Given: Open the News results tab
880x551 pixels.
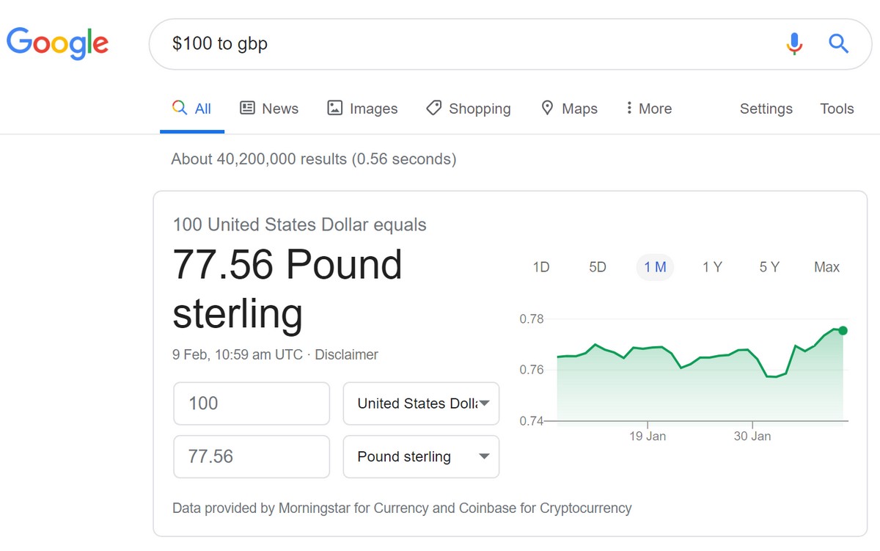Looking at the screenshot, I should 269,109.
